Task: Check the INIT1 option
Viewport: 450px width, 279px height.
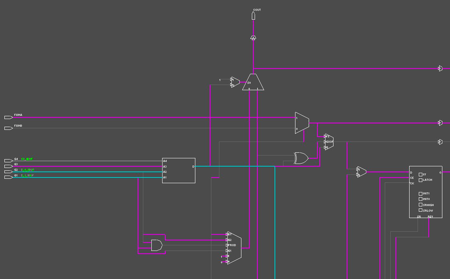Action: [x=420, y=194]
